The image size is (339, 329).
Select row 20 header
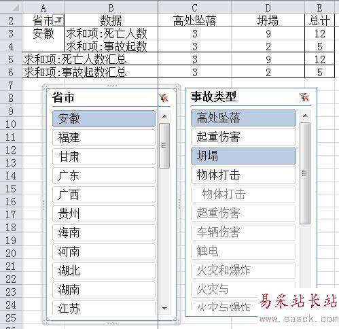(11, 253)
